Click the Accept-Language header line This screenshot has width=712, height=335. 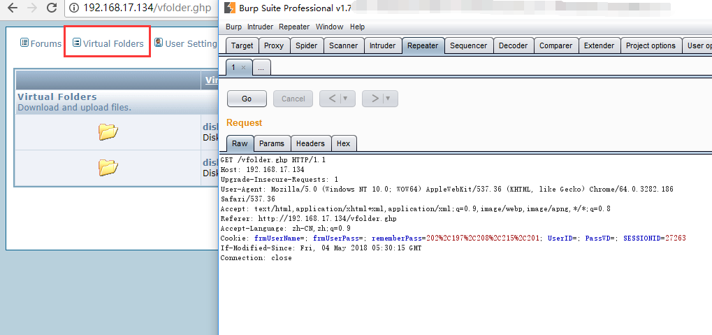point(285,229)
